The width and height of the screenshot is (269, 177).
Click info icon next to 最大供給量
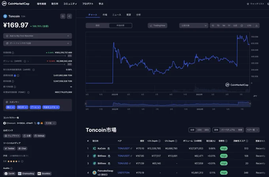[x=15, y=87]
